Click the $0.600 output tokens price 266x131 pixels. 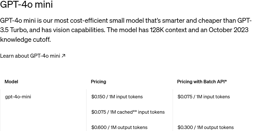click(x=119, y=127)
